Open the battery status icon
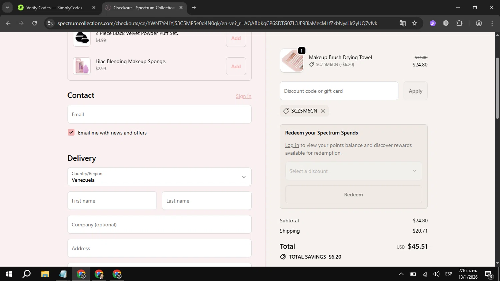Image resolution: width=500 pixels, height=281 pixels. (413, 274)
